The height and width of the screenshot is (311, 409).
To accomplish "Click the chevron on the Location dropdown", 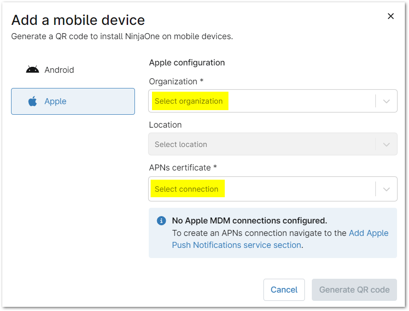I will (386, 144).
